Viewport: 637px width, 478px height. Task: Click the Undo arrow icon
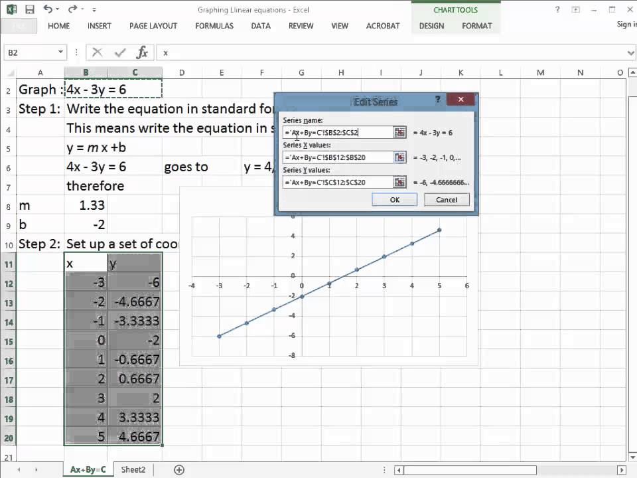coord(48,9)
